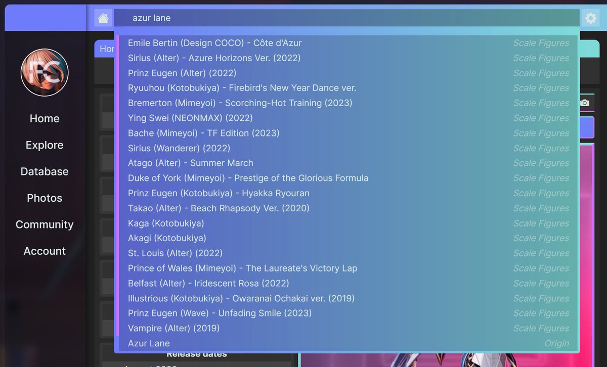The width and height of the screenshot is (607, 367).
Task: Click the home icon beside the search bar
Action: pos(103,18)
